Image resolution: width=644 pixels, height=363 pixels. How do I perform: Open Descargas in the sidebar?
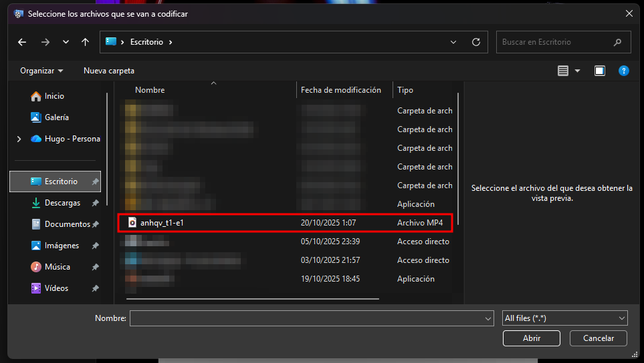pyautogui.click(x=62, y=203)
